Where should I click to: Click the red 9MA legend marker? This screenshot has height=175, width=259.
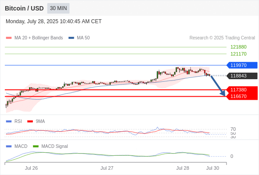coord(30,122)
